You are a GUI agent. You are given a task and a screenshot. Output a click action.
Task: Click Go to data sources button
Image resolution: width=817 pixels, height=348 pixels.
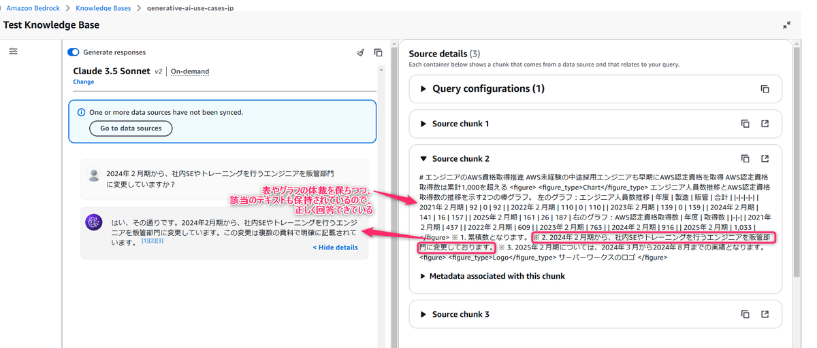(131, 128)
